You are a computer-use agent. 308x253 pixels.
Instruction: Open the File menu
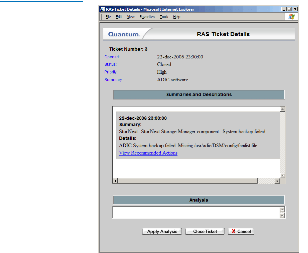pyautogui.click(x=108, y=17)
